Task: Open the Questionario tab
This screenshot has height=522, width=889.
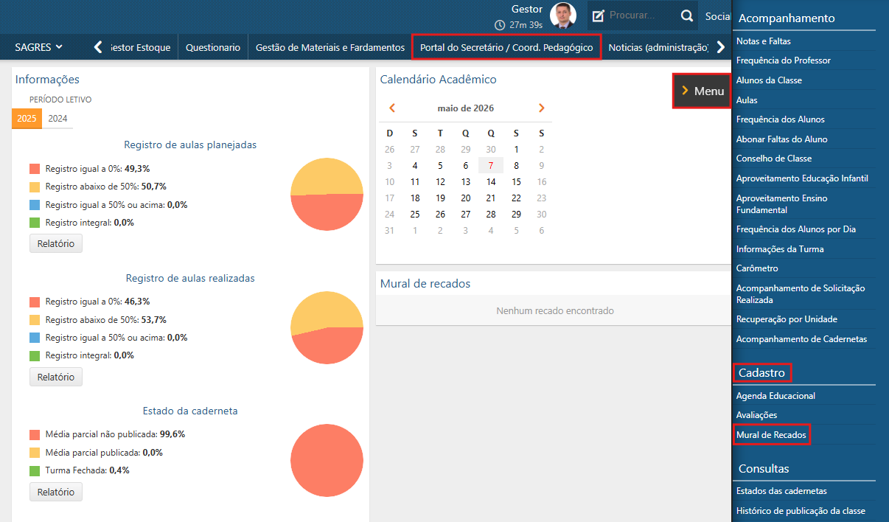Action: (x=213, y=47)
